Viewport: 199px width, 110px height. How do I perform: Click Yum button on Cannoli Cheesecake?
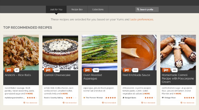coord(48,70)
